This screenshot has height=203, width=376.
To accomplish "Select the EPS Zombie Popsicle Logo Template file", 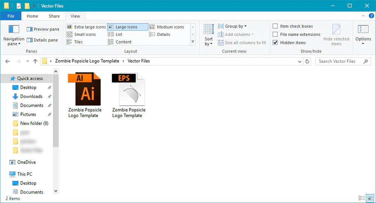I will 129,95.
